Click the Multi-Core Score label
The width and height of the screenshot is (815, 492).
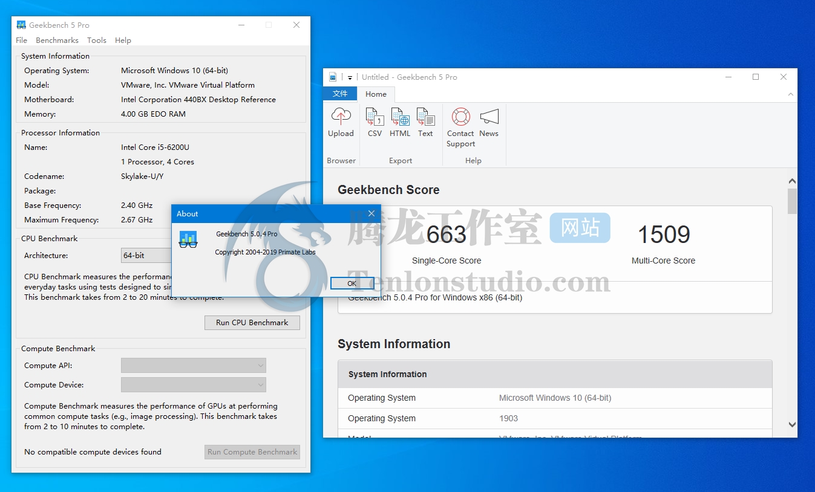point(663,261)
